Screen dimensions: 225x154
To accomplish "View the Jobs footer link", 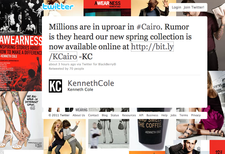I will coord(173,115).
